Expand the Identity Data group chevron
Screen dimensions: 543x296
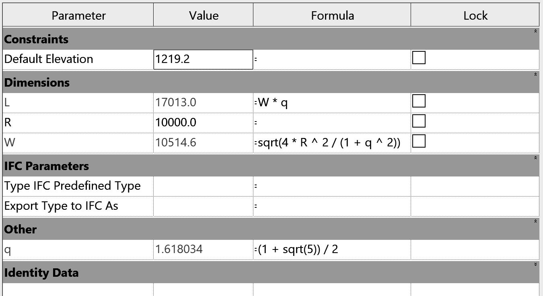coord(535,264)
